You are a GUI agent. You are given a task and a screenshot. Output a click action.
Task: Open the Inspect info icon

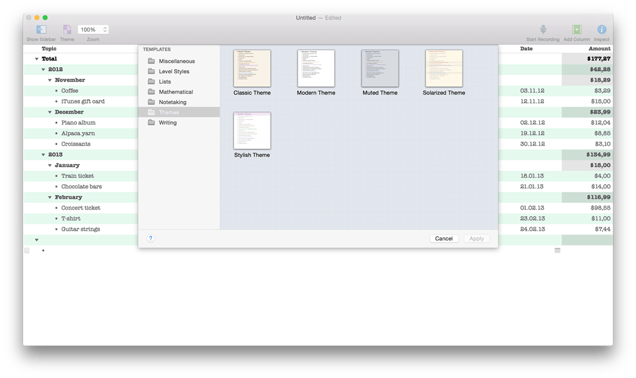(x=602, y=30)
